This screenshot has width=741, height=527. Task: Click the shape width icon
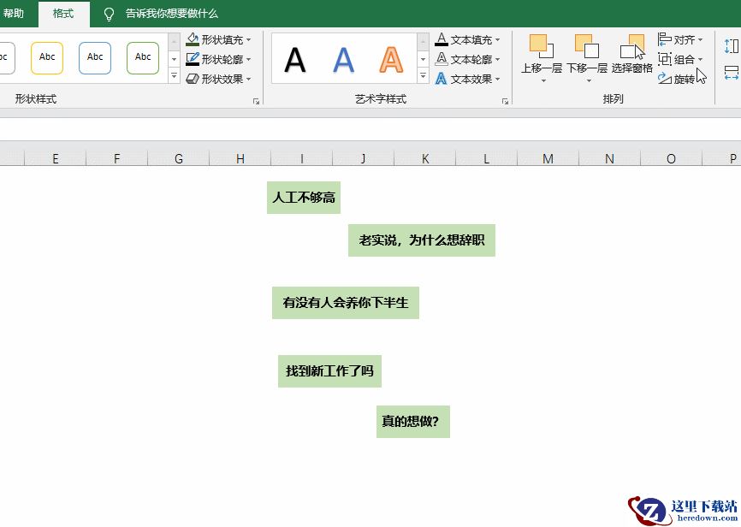(731, 73)
